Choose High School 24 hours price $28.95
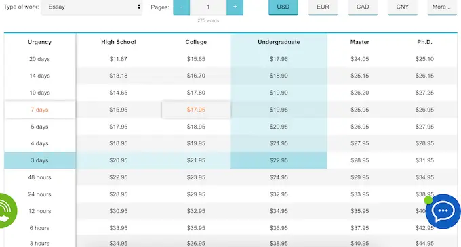The height and width of the screenshot is (247, 461). point(119,194)
